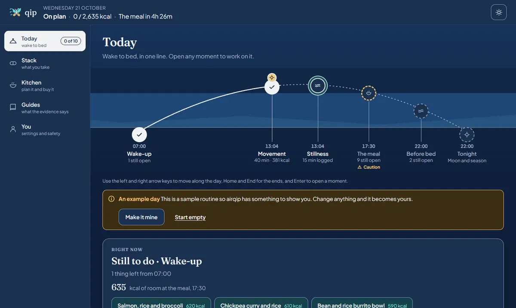The image size is (516, 308).
Task: Click the 0 / 2,635 kcal counter
Action: (92, 16)
